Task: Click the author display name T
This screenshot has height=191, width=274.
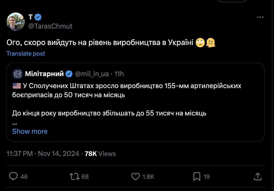Action: 30,17
